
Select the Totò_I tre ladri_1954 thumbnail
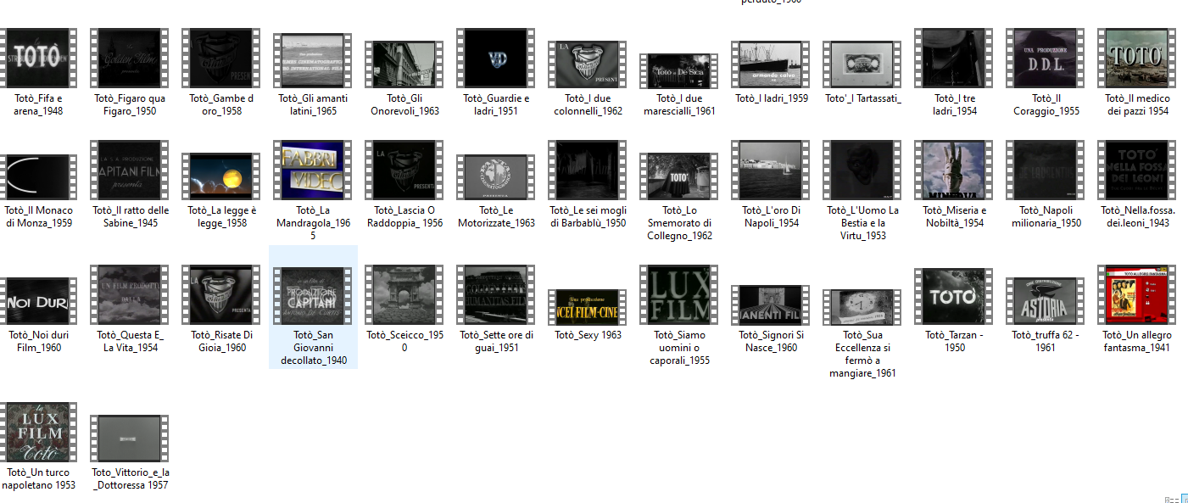pos(954,58)
